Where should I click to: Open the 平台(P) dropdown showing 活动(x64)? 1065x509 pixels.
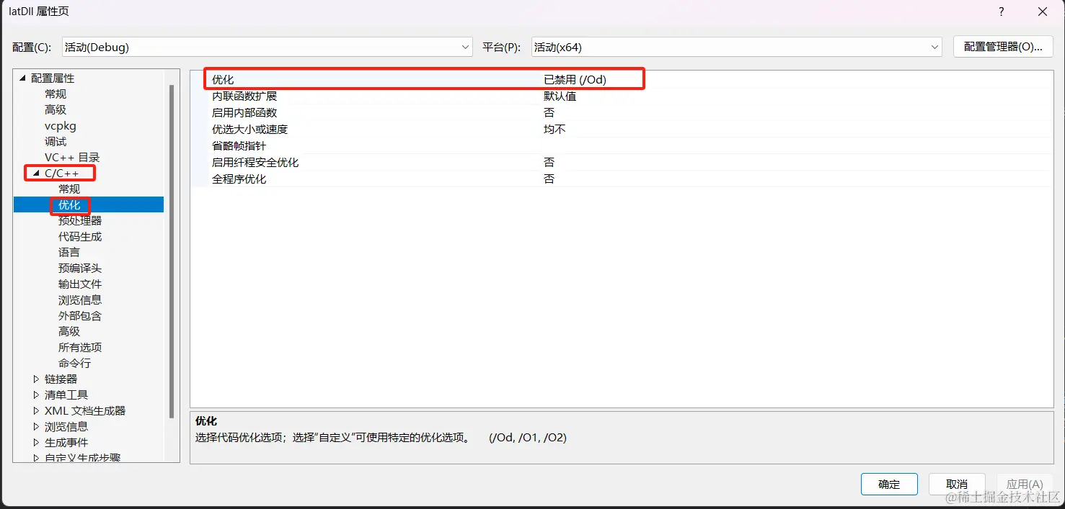736,48
